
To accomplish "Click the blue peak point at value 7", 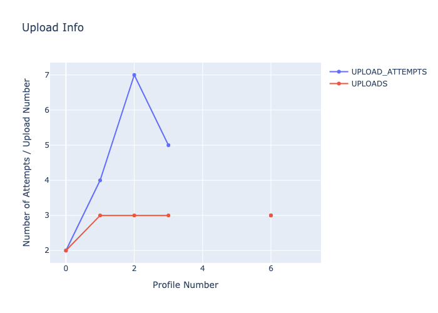I will pos(134,75).
